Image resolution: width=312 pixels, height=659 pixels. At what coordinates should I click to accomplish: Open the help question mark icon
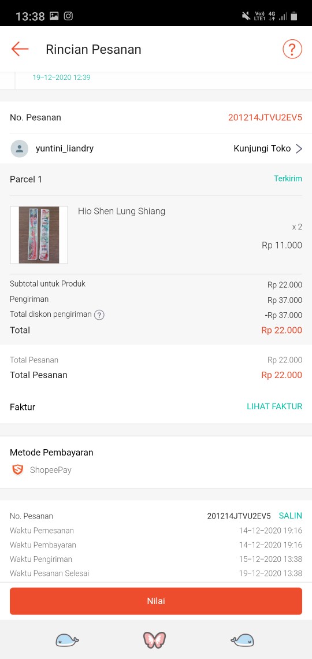(292, 49)
